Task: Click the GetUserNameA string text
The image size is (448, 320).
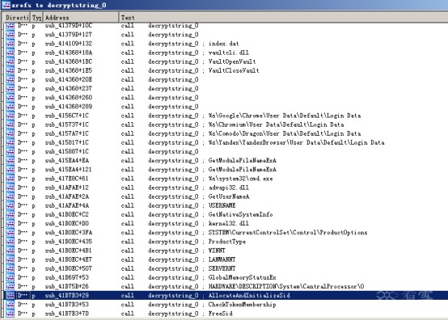Action: pyautogui.click(x=229, y=196)
